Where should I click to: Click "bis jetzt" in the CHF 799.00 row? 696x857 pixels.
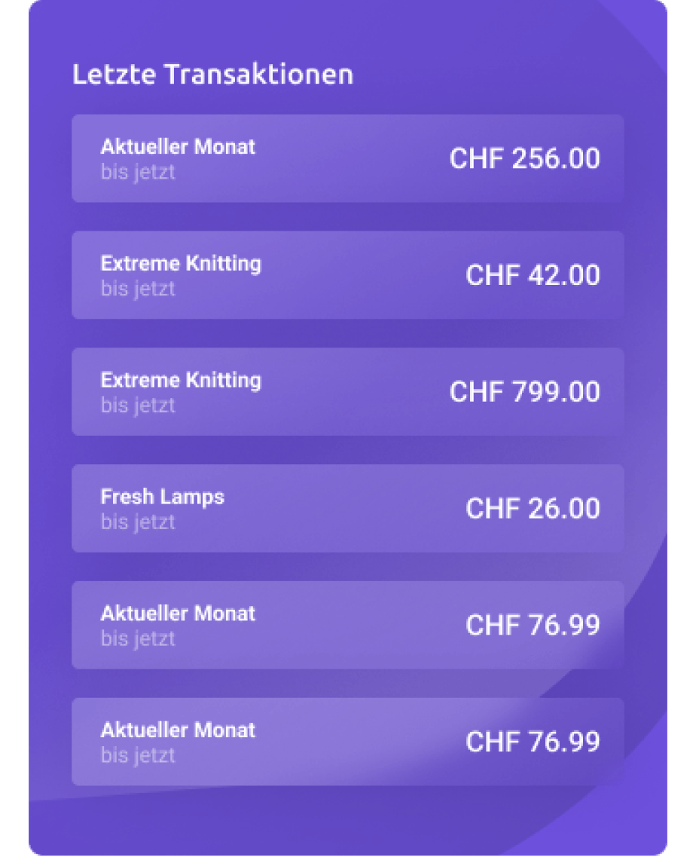pyautogui.click(x=138, y=406)
